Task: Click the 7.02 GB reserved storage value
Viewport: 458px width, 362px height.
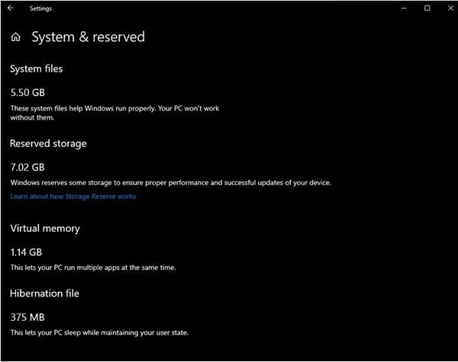Action: click(x=27, y=167)
